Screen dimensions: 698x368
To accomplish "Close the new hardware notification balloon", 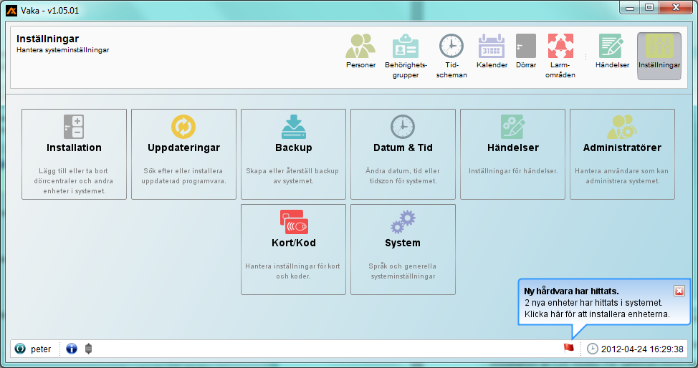I will (679, 291).
